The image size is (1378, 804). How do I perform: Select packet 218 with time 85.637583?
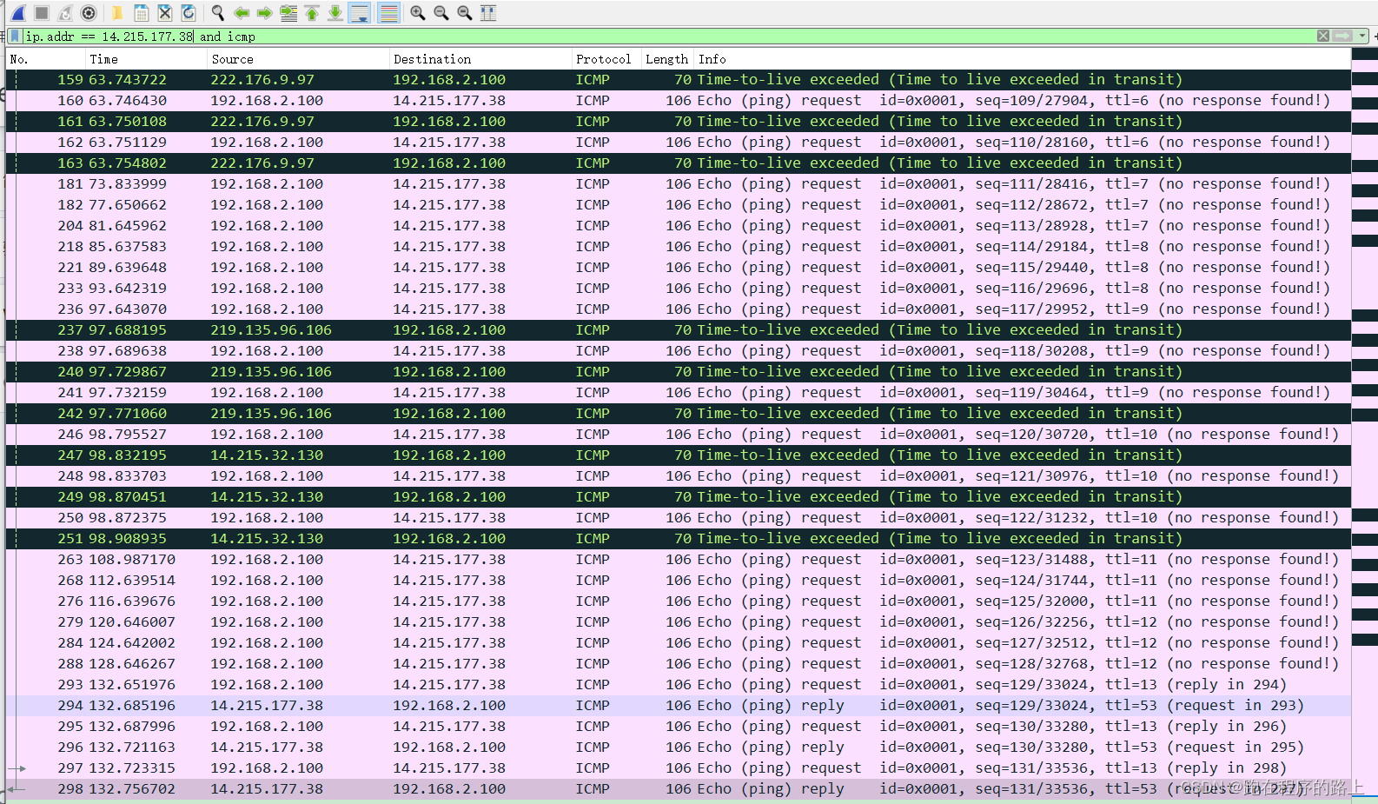click(679, 247)
